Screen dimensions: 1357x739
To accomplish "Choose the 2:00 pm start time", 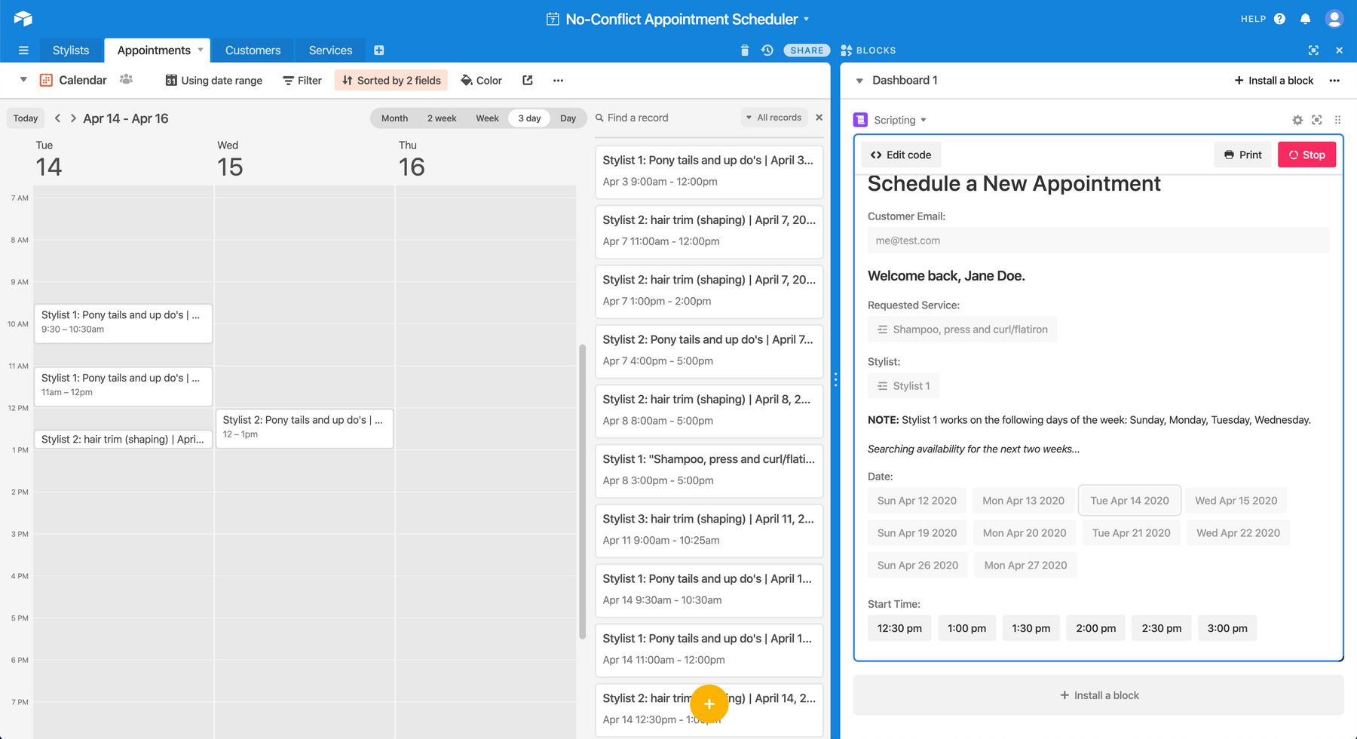I will (1095, 628).
